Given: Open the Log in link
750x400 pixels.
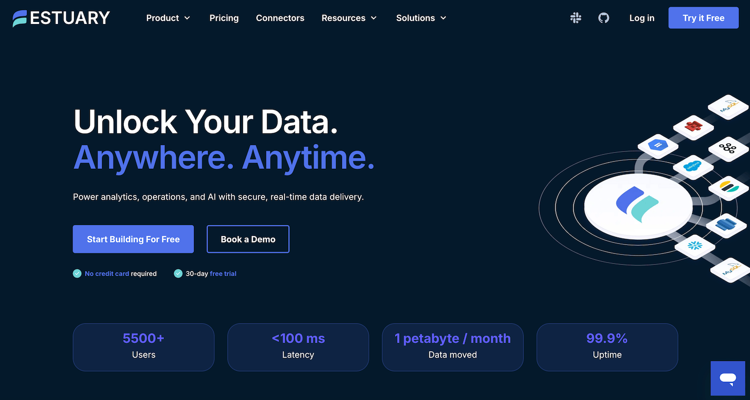Looking at the screenshot, I should coord(641,18).
